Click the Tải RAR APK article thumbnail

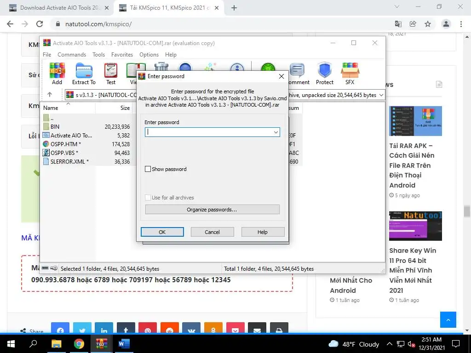click(x=415, y=121)
